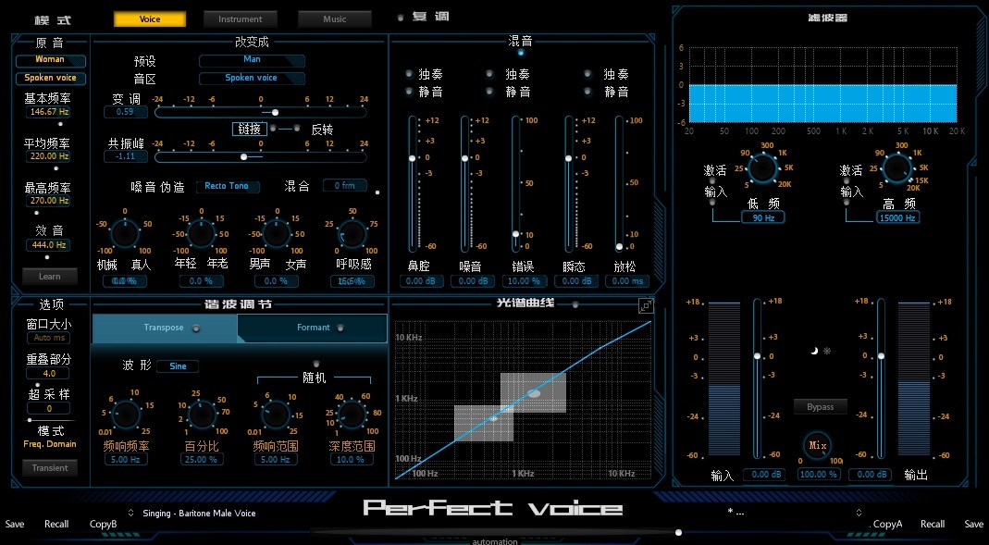This screenshot has height=545, width=989.
Task: Open the 原音 Spoken voice dropdown
Action: [x=51, y=79]
